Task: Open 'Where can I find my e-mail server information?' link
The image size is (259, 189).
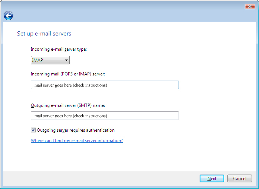Action: point(77,141)
